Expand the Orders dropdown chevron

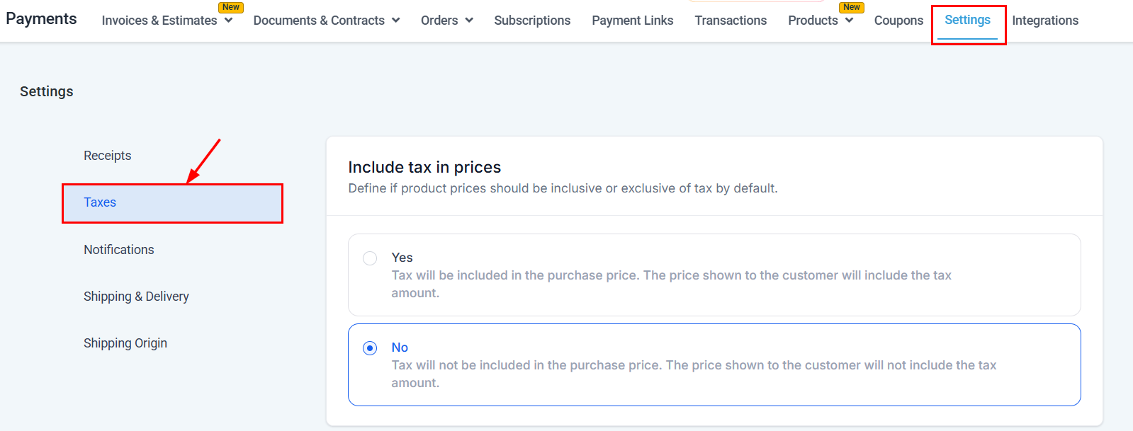coord(469,21)
